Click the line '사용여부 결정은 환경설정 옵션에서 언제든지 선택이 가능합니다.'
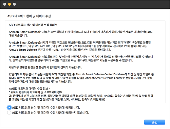The image size is (170, 129). point(45,67)
